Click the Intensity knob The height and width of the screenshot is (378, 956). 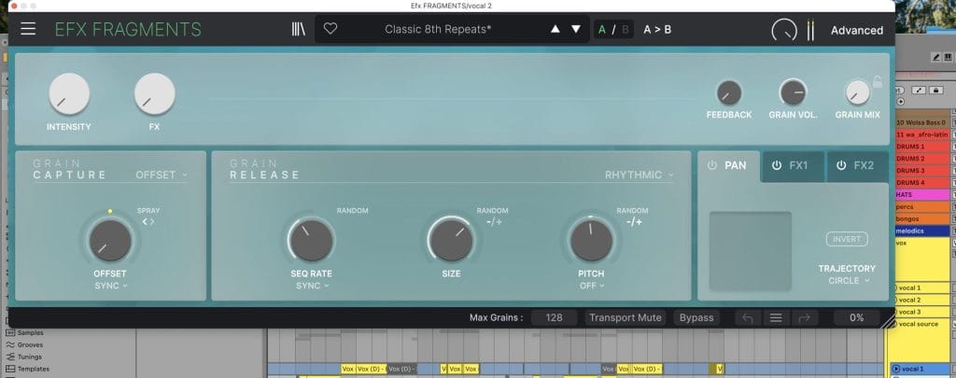(69, 94)
